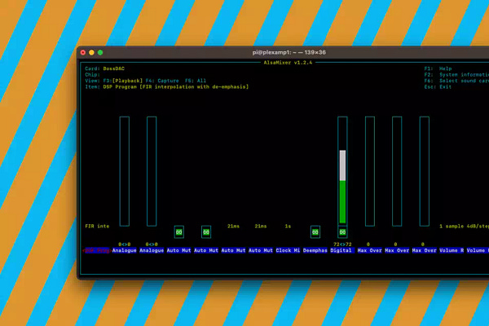Viewport: 489px width, 326px height.
Task: Switch view to F3 Playback
Action: click(123, 81)
